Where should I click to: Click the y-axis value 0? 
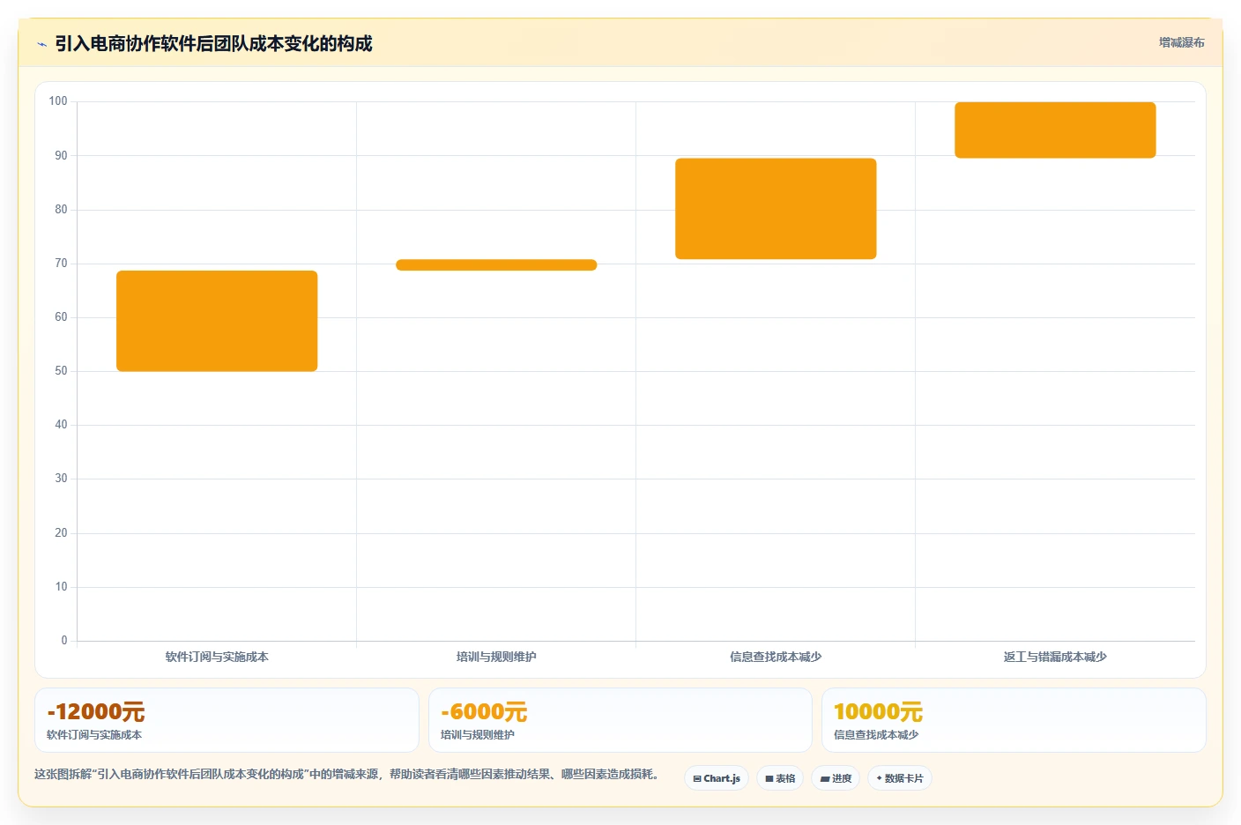63,641
